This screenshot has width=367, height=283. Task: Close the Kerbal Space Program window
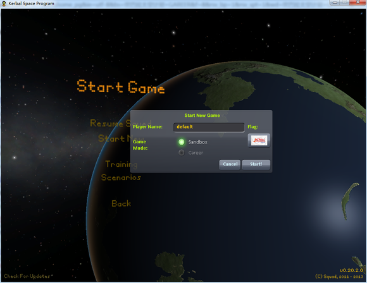pos(358,3)
